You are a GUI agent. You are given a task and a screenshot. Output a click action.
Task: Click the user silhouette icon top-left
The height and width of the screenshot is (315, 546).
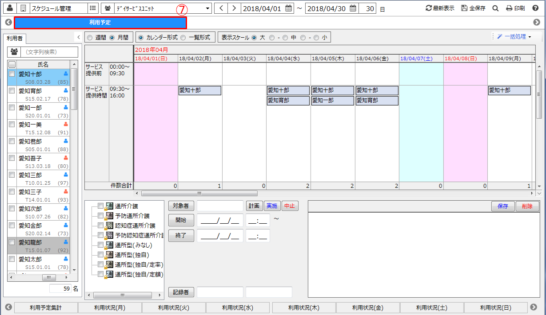coord(9,7)
